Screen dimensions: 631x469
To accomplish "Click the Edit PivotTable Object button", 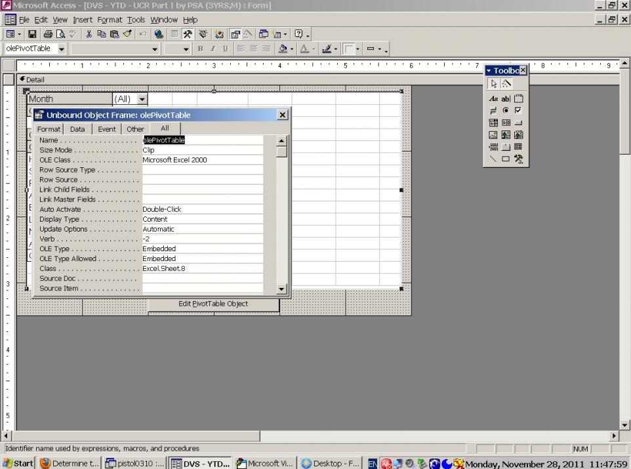I will (213, 304).
